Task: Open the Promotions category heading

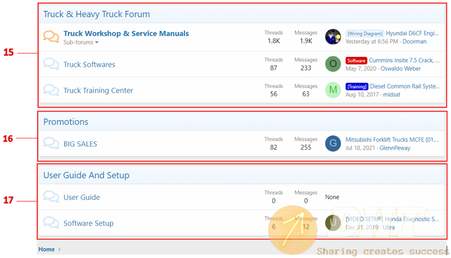Action: (66, 122)
